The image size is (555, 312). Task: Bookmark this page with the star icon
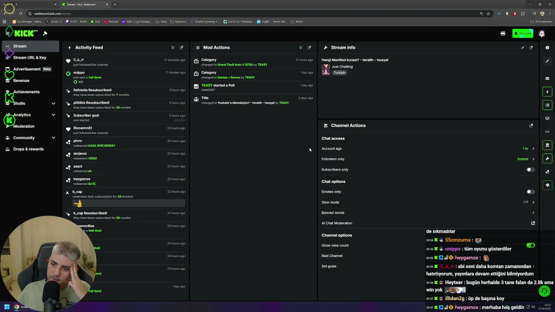click(488, 13)
